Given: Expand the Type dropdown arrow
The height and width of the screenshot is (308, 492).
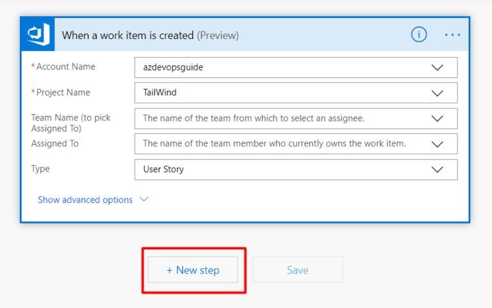Looking at the screenshot, I should coord(438,170).
